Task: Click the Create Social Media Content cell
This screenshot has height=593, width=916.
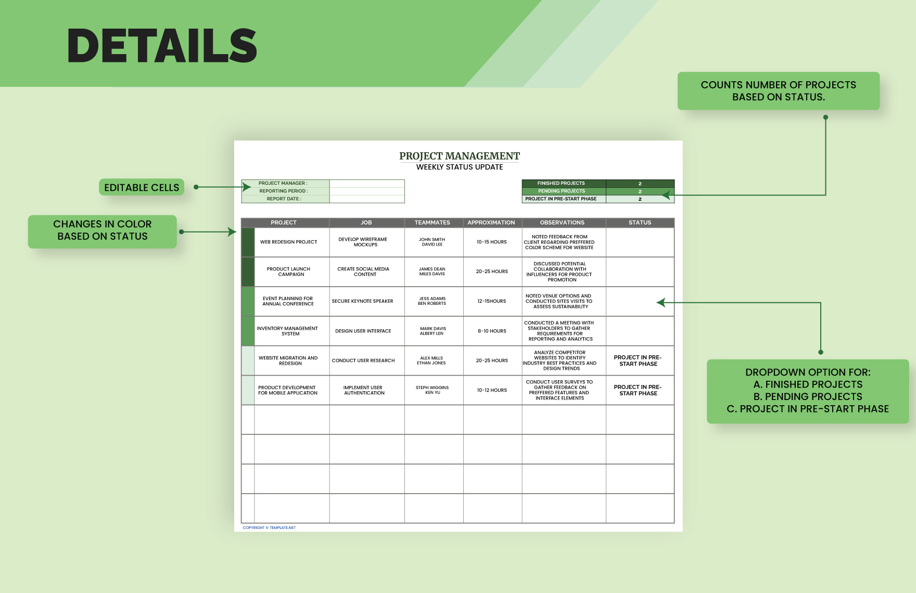Action: tap(367, 272)
